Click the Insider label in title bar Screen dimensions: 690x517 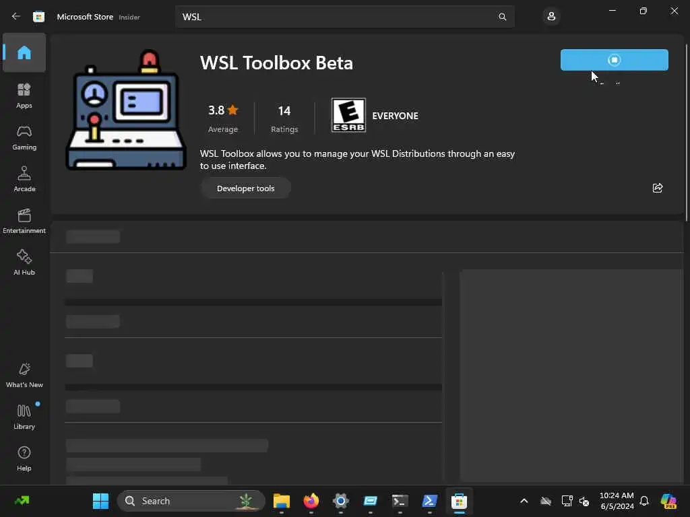(129, 17)
